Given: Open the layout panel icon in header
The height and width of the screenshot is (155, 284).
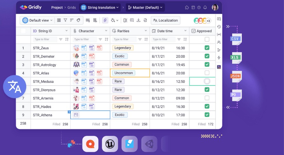Looking at the screenshot, I should [x=193, y=7].
